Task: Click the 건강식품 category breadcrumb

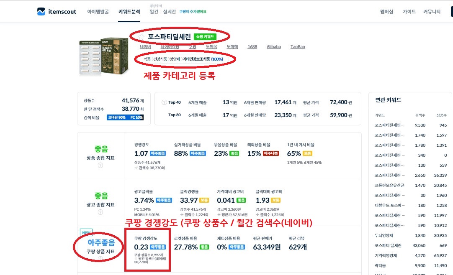Action: click(160, 59)
